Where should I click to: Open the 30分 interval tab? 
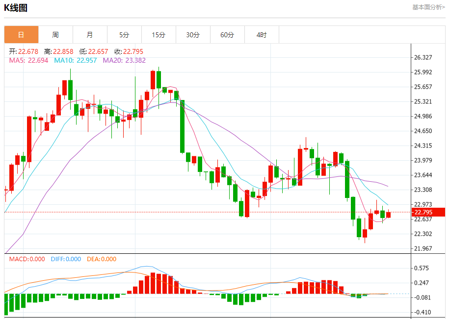[x=193, y=35]
